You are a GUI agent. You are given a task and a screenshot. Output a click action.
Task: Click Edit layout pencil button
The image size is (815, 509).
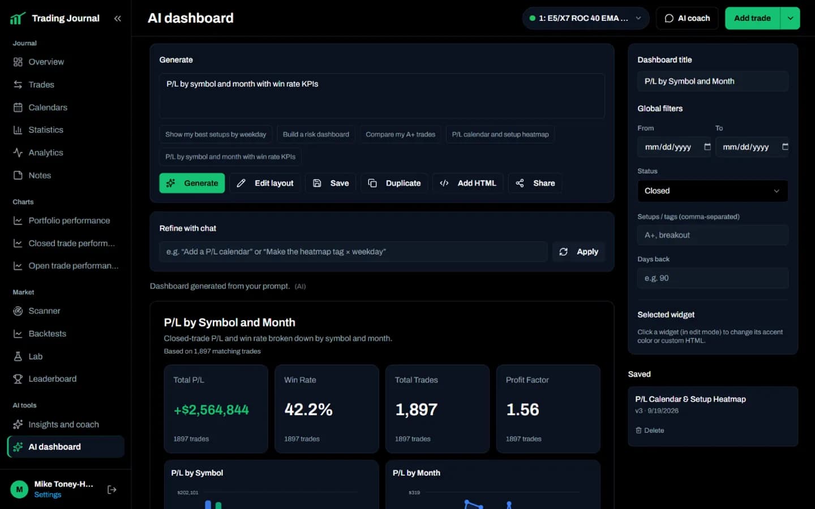[265, 183]
